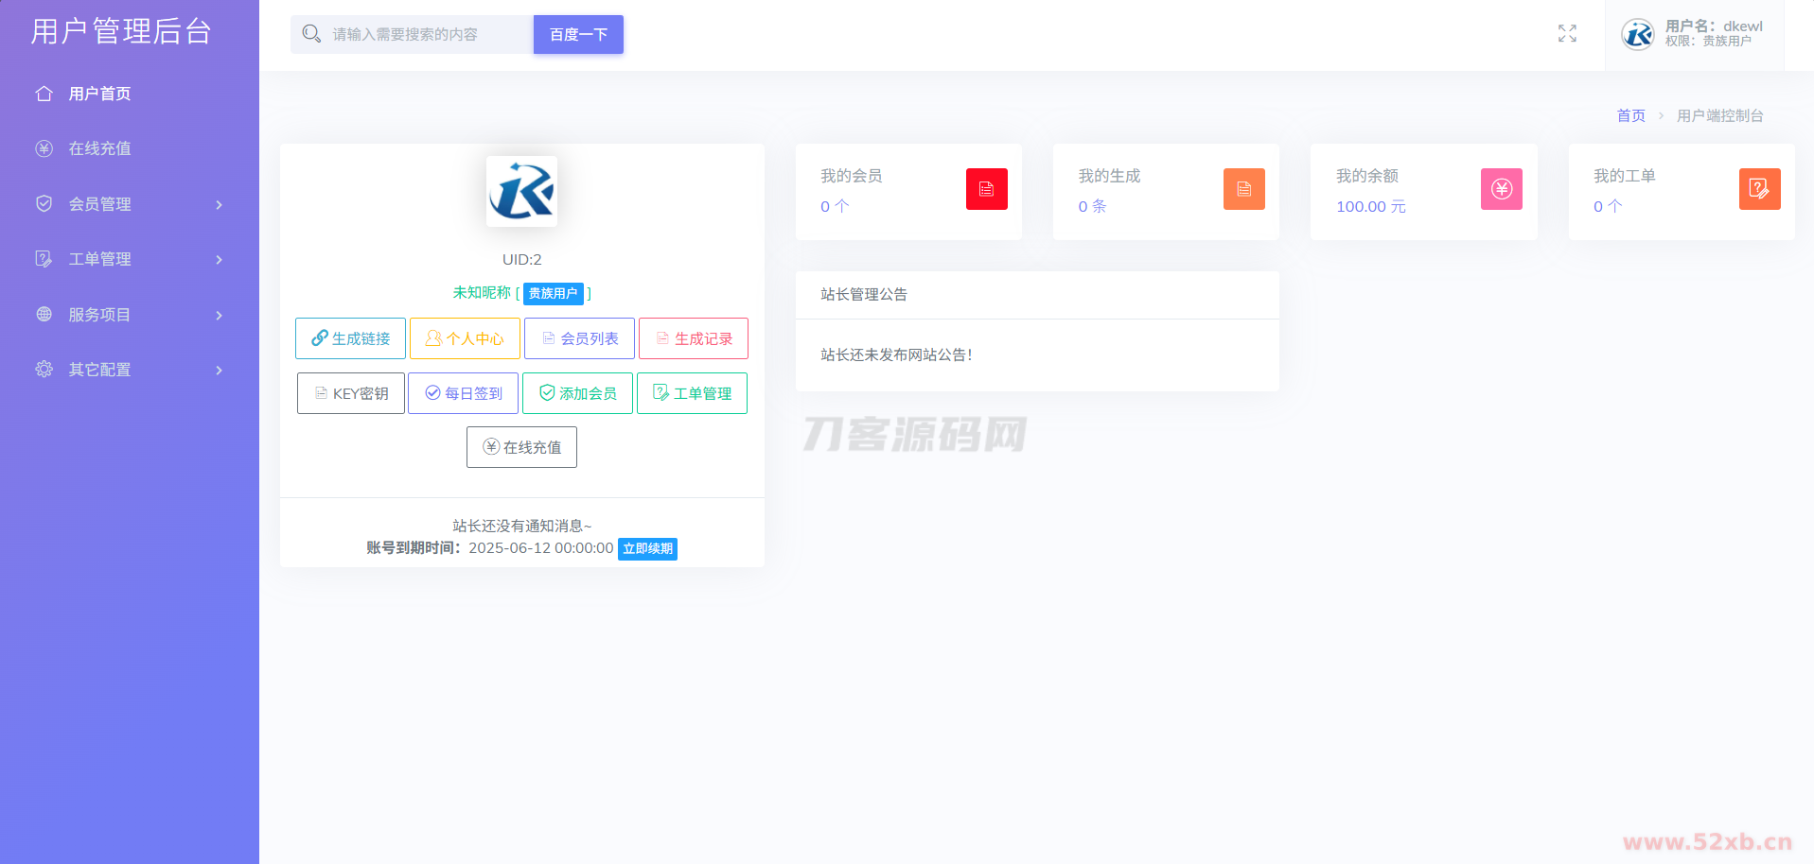Open 用户首页 in the sidebar
Screen dimensions: 1814x864
(x=99, y=94)
